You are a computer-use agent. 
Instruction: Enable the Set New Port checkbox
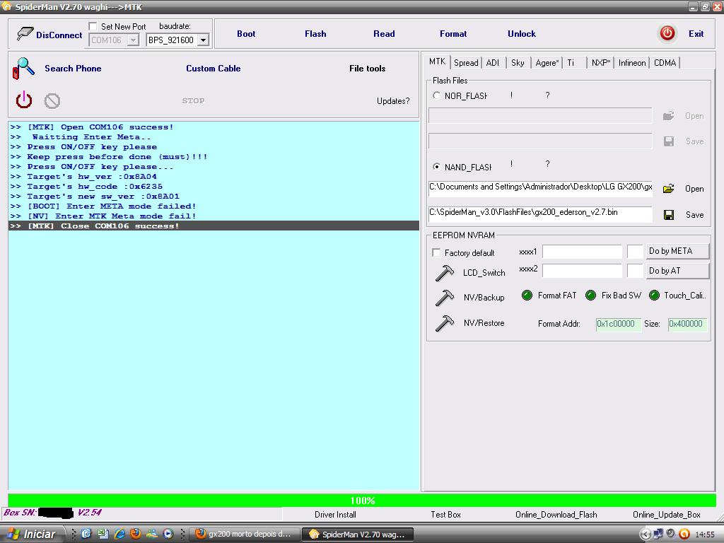93,26
